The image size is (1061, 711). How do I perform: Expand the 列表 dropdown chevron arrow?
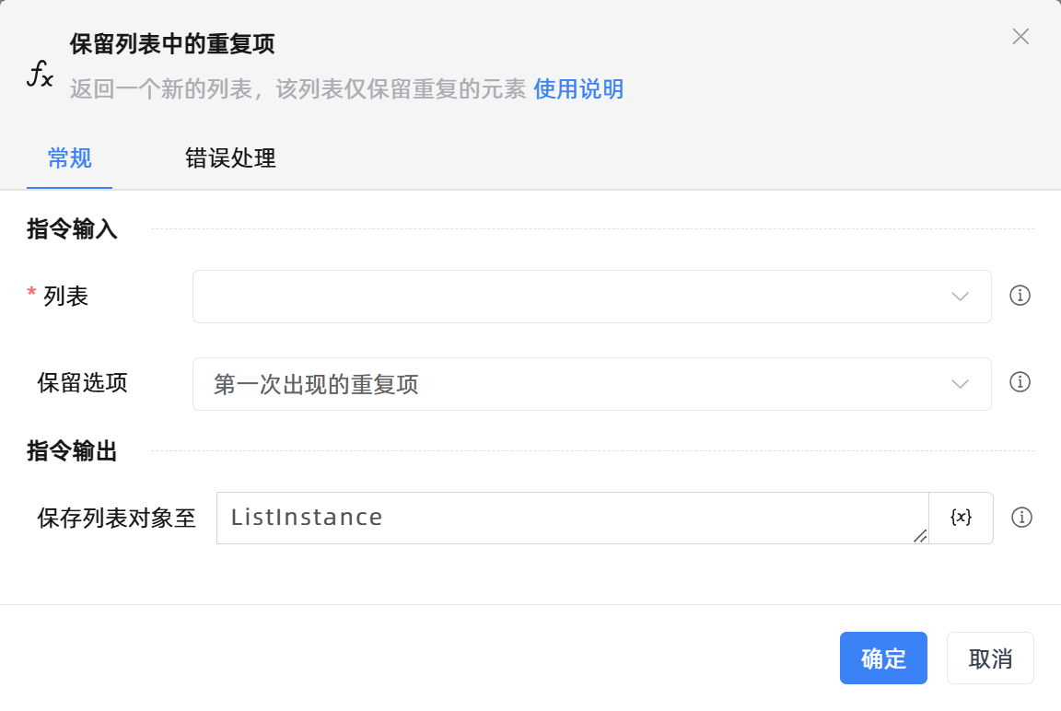click(x=960, y=297)
